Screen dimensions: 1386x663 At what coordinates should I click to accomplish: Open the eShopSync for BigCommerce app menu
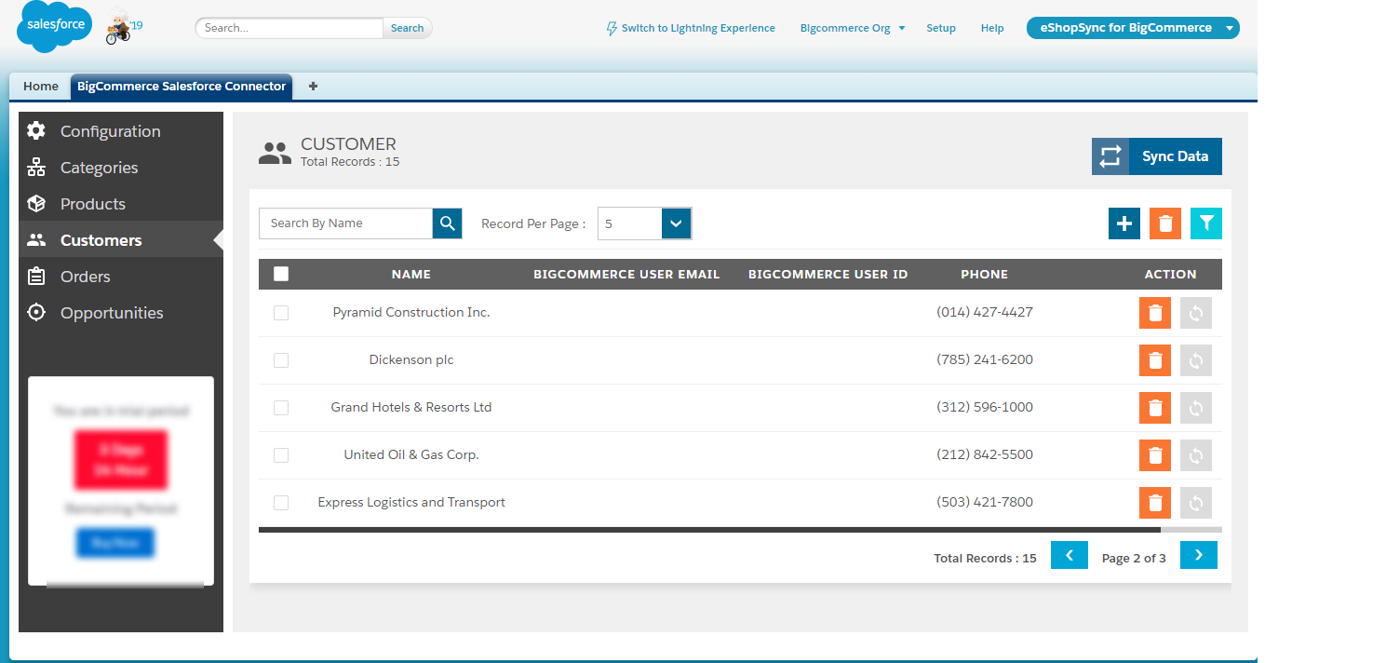[1133, 28]
